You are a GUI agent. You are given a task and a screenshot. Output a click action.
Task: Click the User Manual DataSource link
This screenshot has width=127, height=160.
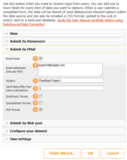[x=63, y=22]
